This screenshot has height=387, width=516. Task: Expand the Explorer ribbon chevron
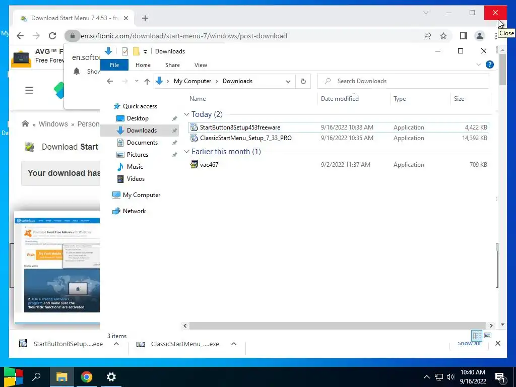(x=479, y=64)
